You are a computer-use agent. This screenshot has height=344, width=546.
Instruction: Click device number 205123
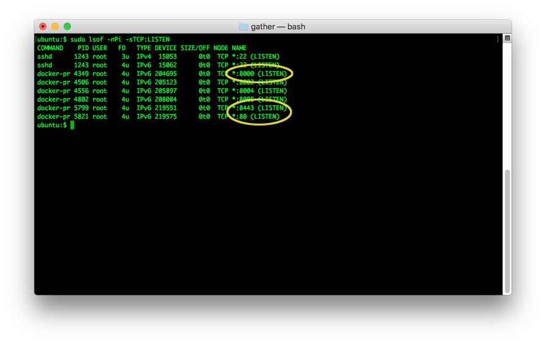click(166, 82)
